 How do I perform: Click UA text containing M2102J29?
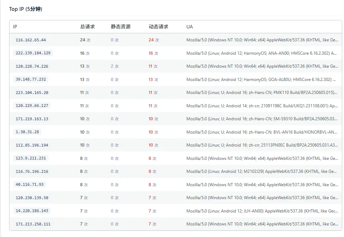point(262,171)
